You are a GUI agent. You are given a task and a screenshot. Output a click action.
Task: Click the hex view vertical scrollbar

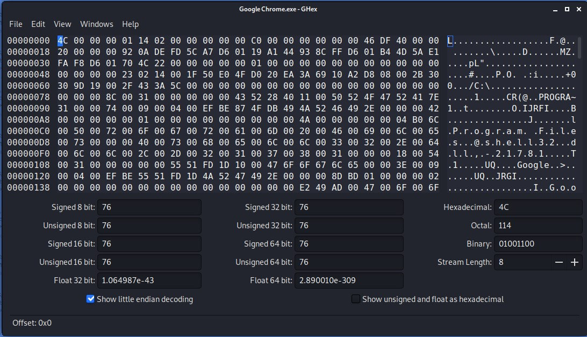pyautogui.click(x=579, y=47)
